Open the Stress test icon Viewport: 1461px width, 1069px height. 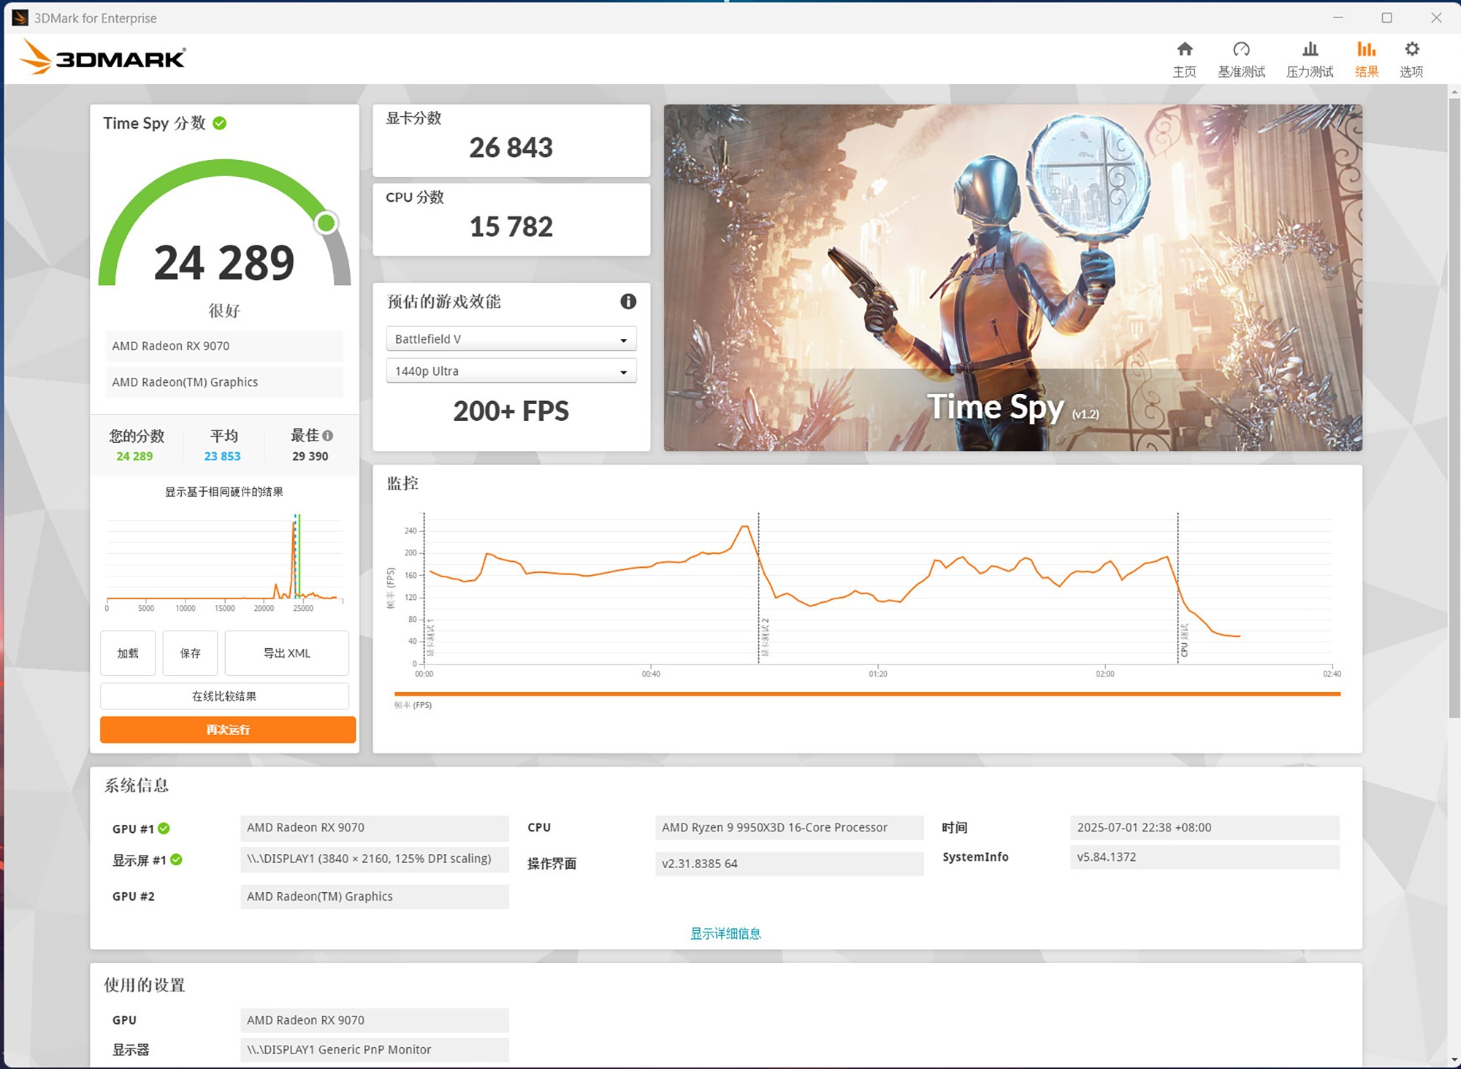point(1309,50)
